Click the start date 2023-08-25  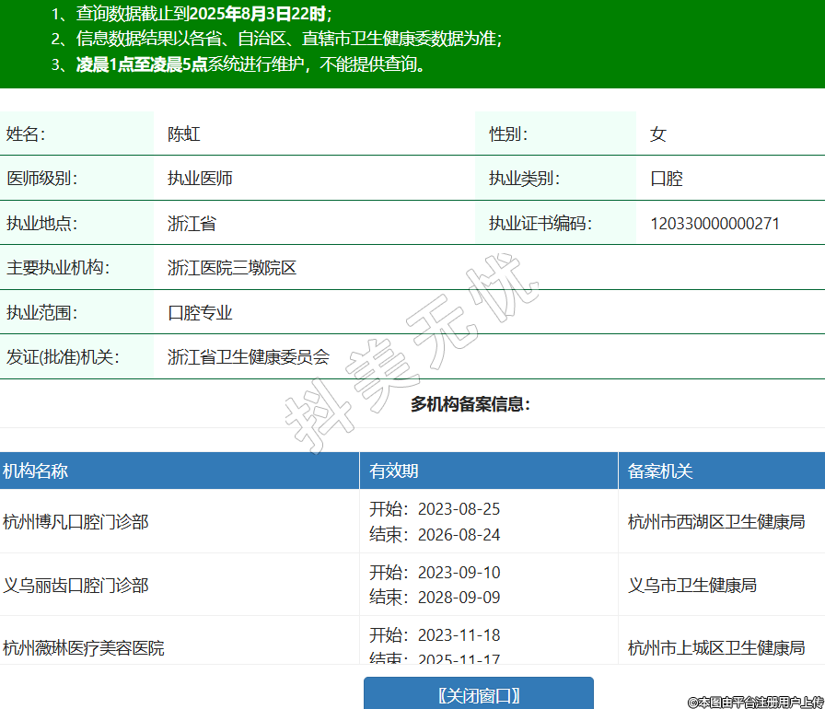[x=459, y=509]
